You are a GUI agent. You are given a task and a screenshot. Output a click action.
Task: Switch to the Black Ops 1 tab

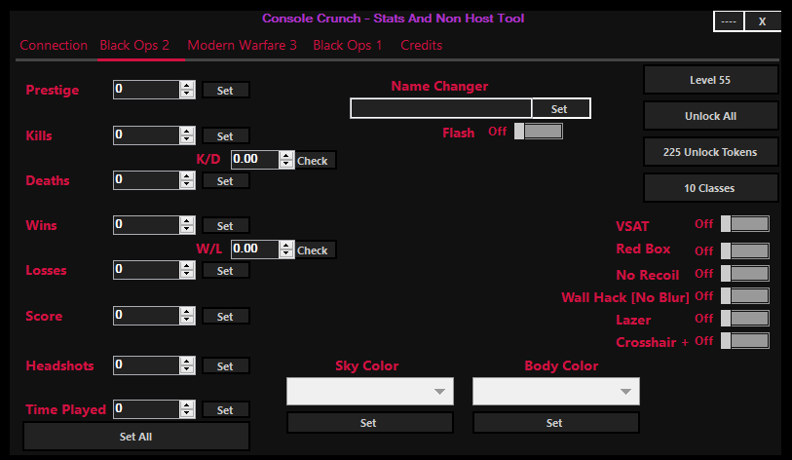click(348, 46)
